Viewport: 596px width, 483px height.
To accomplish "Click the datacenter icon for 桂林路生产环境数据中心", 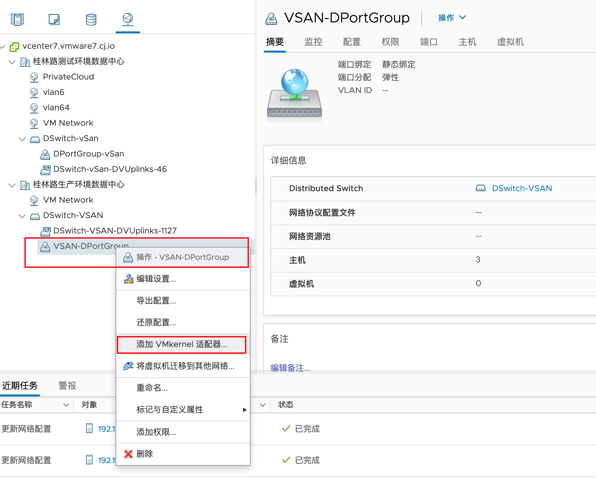I will pos(25,185).
